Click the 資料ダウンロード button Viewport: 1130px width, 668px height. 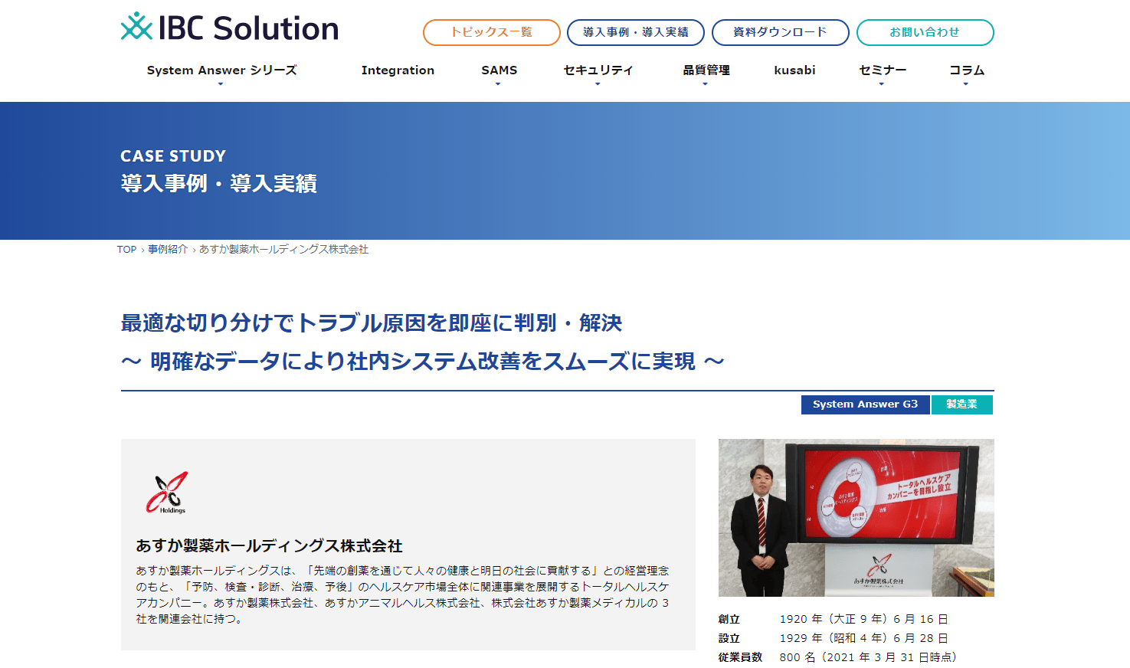(x=781, y=32)
